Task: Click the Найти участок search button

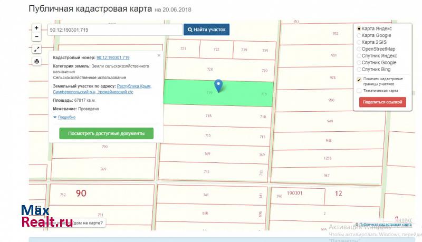Action: [207, 30]
